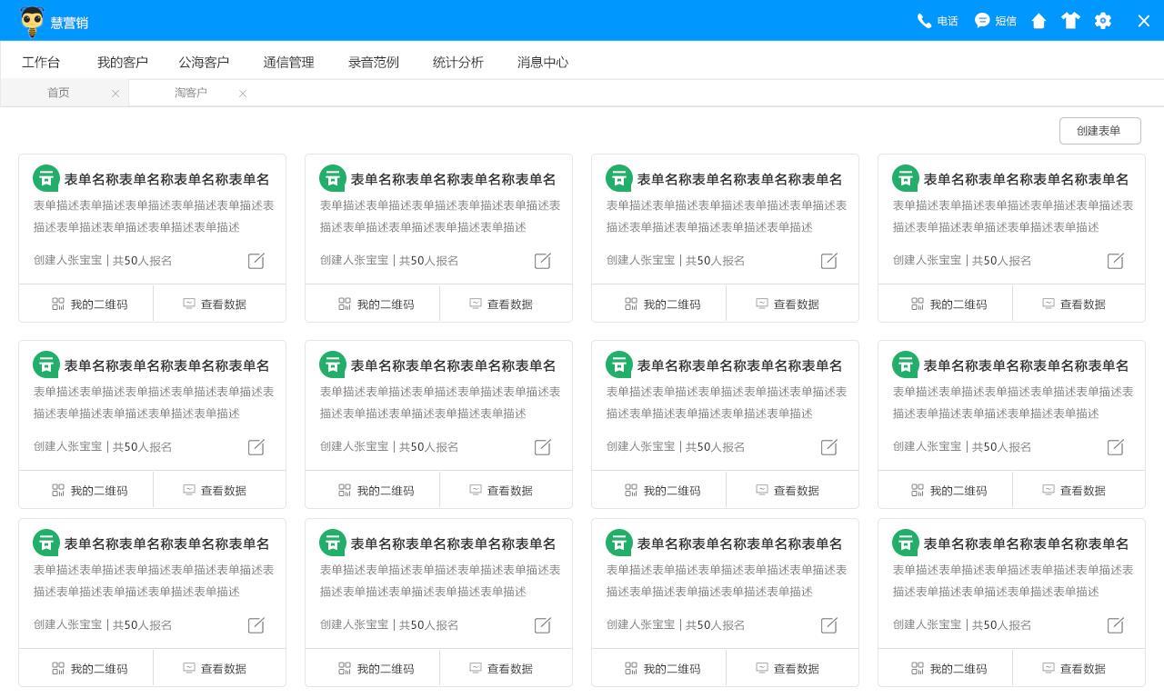
Task: Edit the first card in top row
Action: [256, 261]
